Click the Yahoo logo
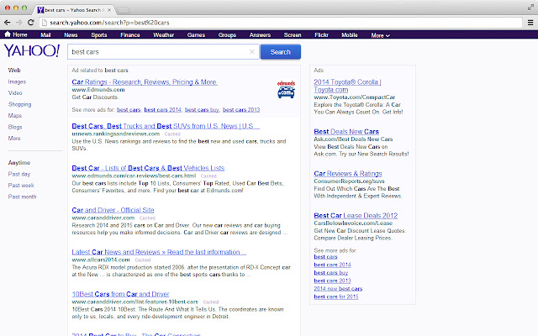The width and height of the screenshot is (538, 336). click(32, 50)
